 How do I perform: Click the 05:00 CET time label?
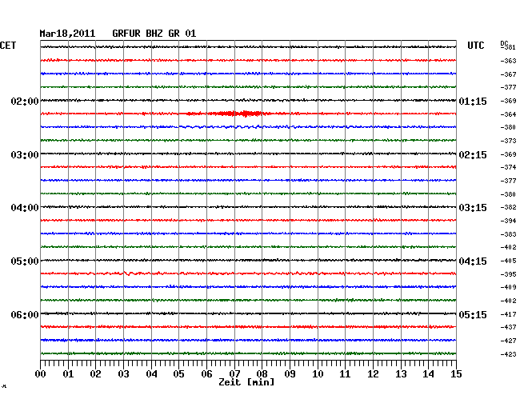(25, 261)
